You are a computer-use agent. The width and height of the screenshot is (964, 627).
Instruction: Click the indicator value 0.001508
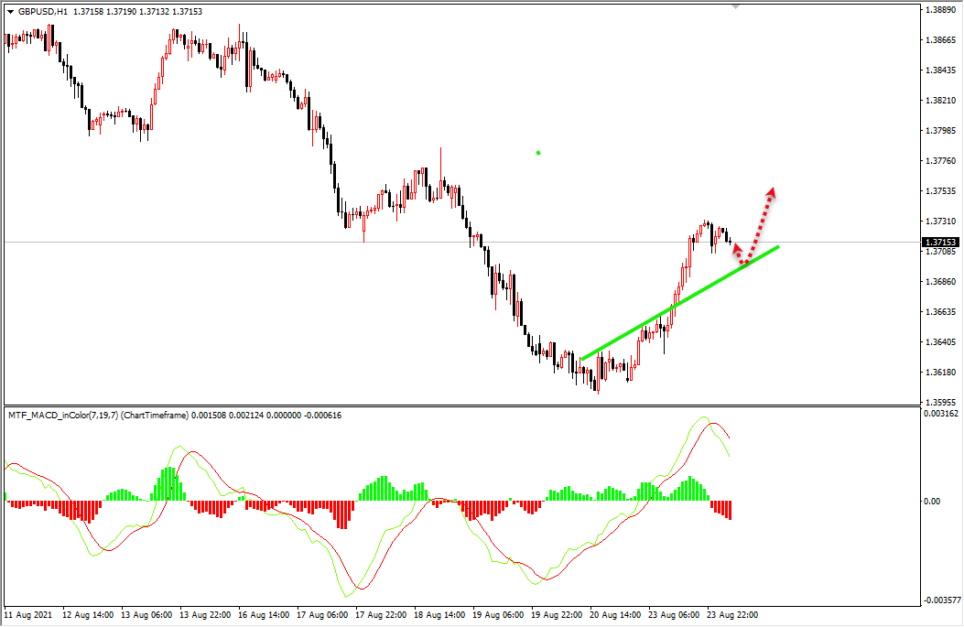click(209, 416)
